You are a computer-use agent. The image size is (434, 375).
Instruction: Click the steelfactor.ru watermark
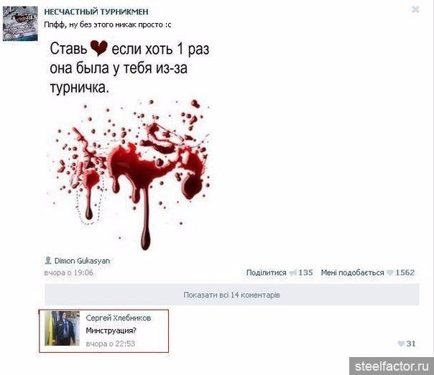392,366
